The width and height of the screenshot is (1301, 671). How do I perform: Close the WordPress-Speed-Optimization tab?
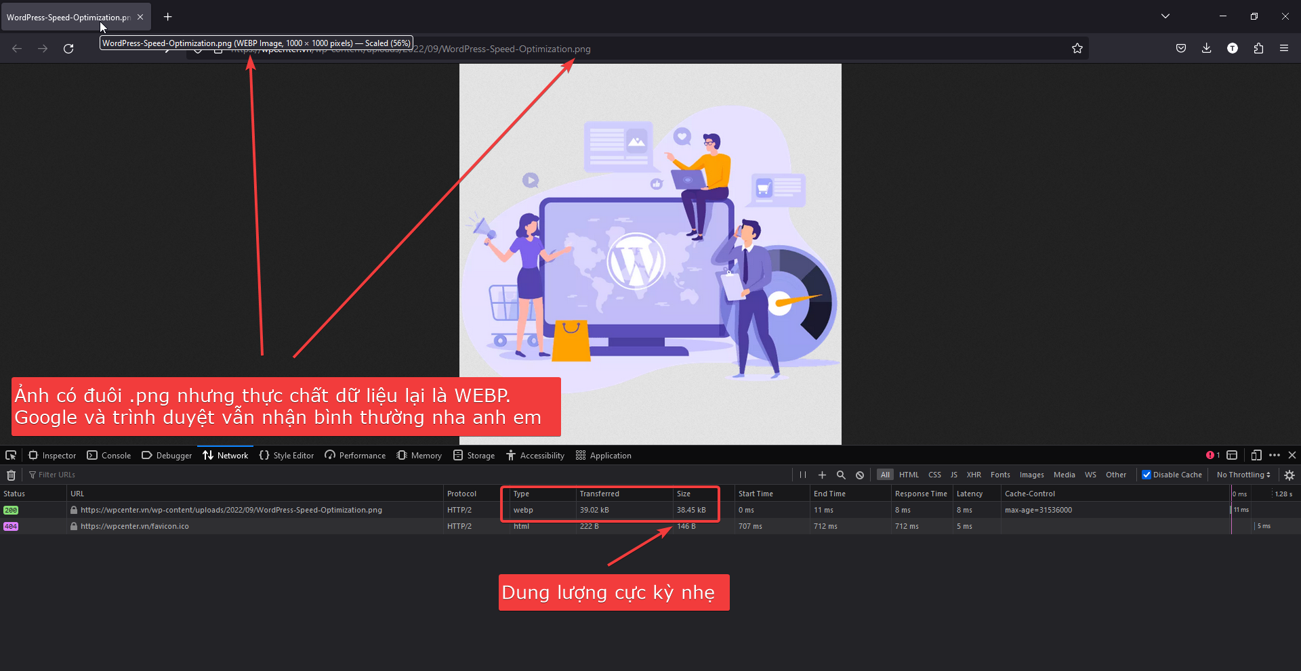[140, 17]
